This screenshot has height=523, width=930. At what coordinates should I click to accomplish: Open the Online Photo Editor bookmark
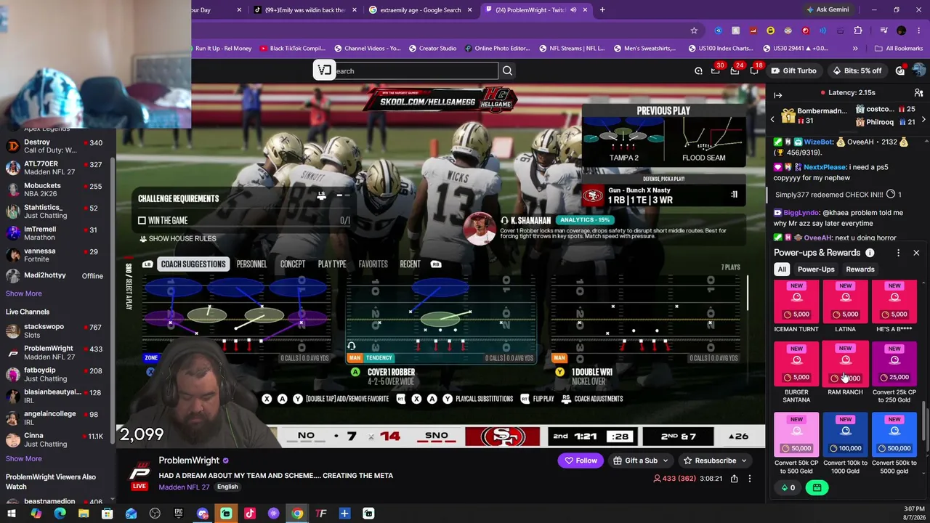(496, 49)
